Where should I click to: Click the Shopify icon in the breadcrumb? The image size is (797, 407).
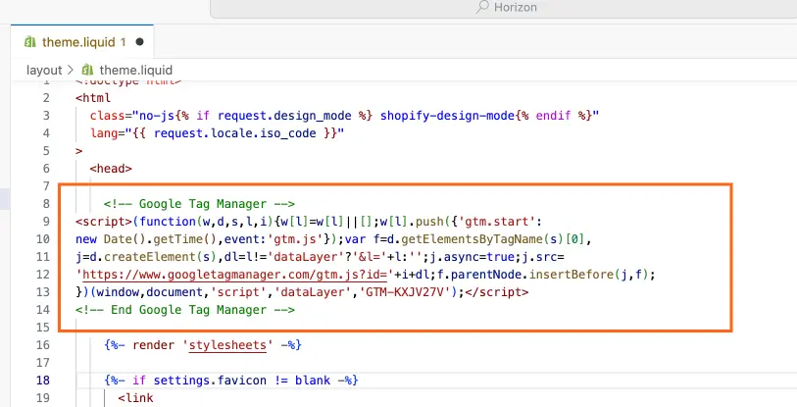[87, 70]
